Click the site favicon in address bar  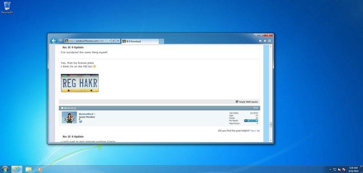[67, 41]
